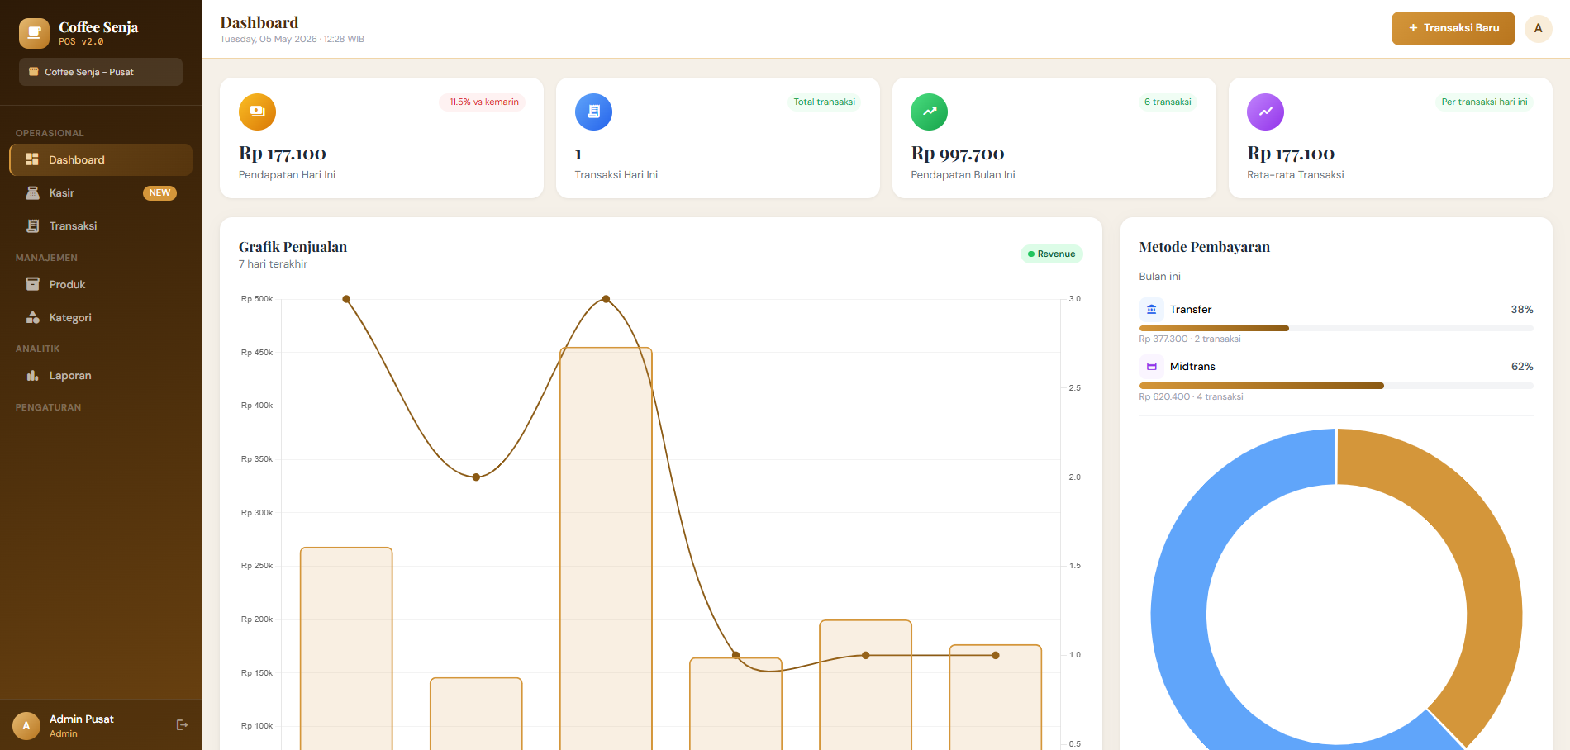Click the -11.5% vs kemarin badge
The height and width of the screenshot is (750, 1570).
(483, 102)
